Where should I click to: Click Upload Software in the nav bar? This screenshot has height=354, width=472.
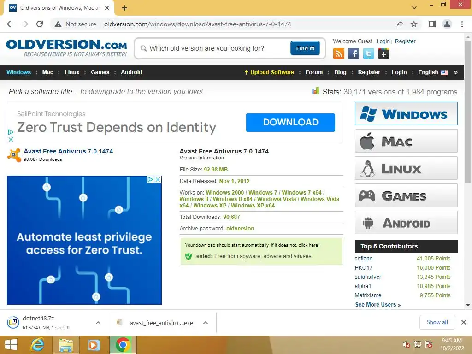269,72
